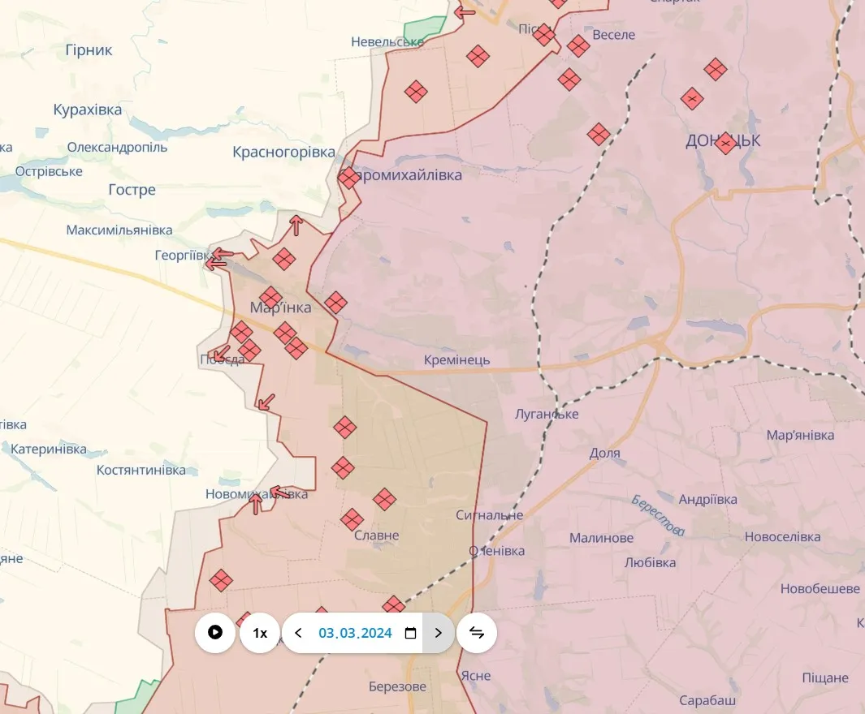Select the attack arrow at Победа
Screen dimensions: 865x714
point(218,355)
